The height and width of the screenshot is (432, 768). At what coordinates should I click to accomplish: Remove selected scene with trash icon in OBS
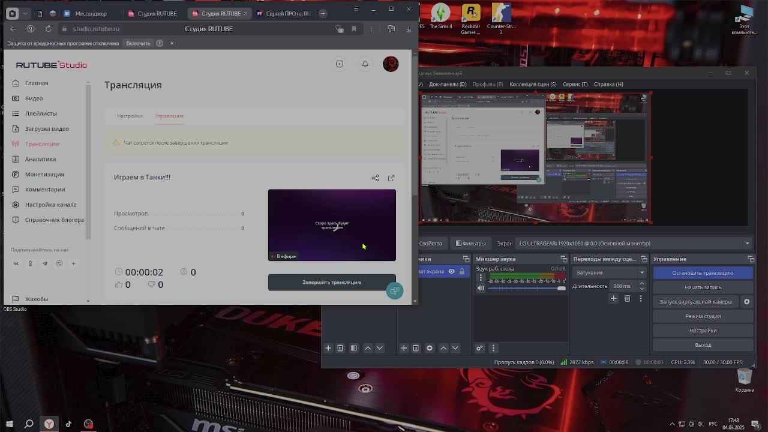340,348
